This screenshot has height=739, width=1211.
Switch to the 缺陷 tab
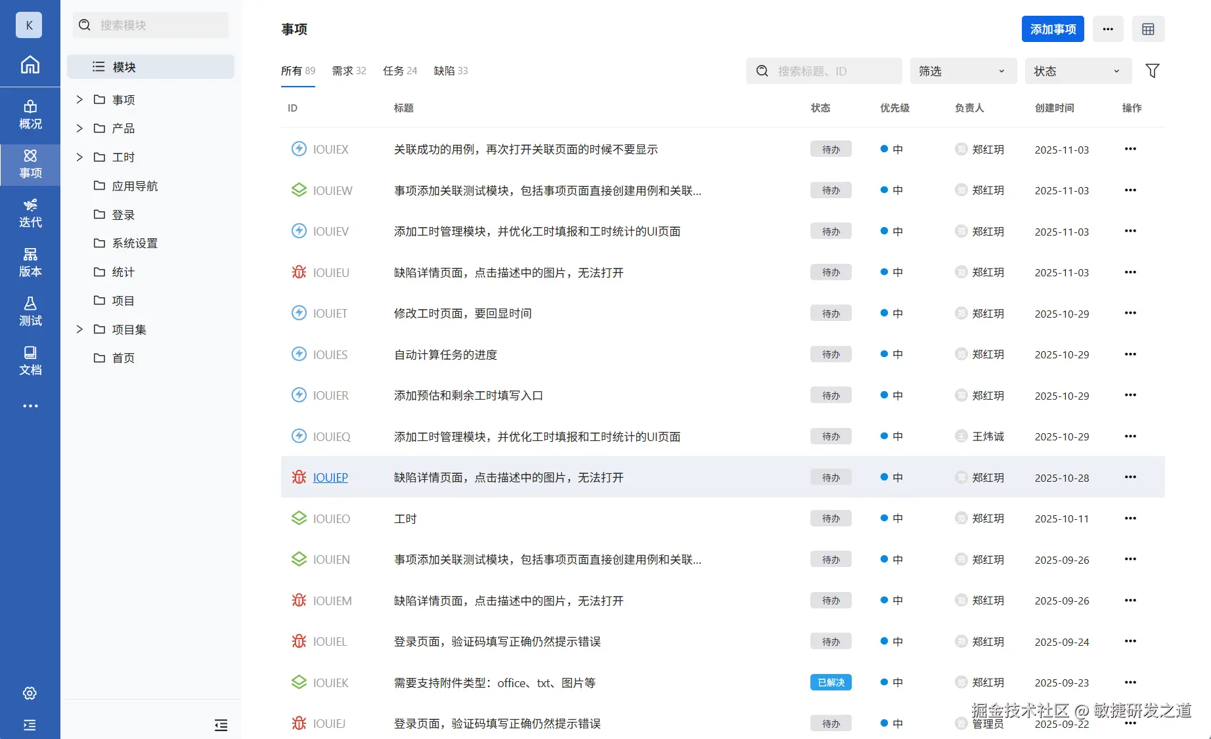(451, 71)
